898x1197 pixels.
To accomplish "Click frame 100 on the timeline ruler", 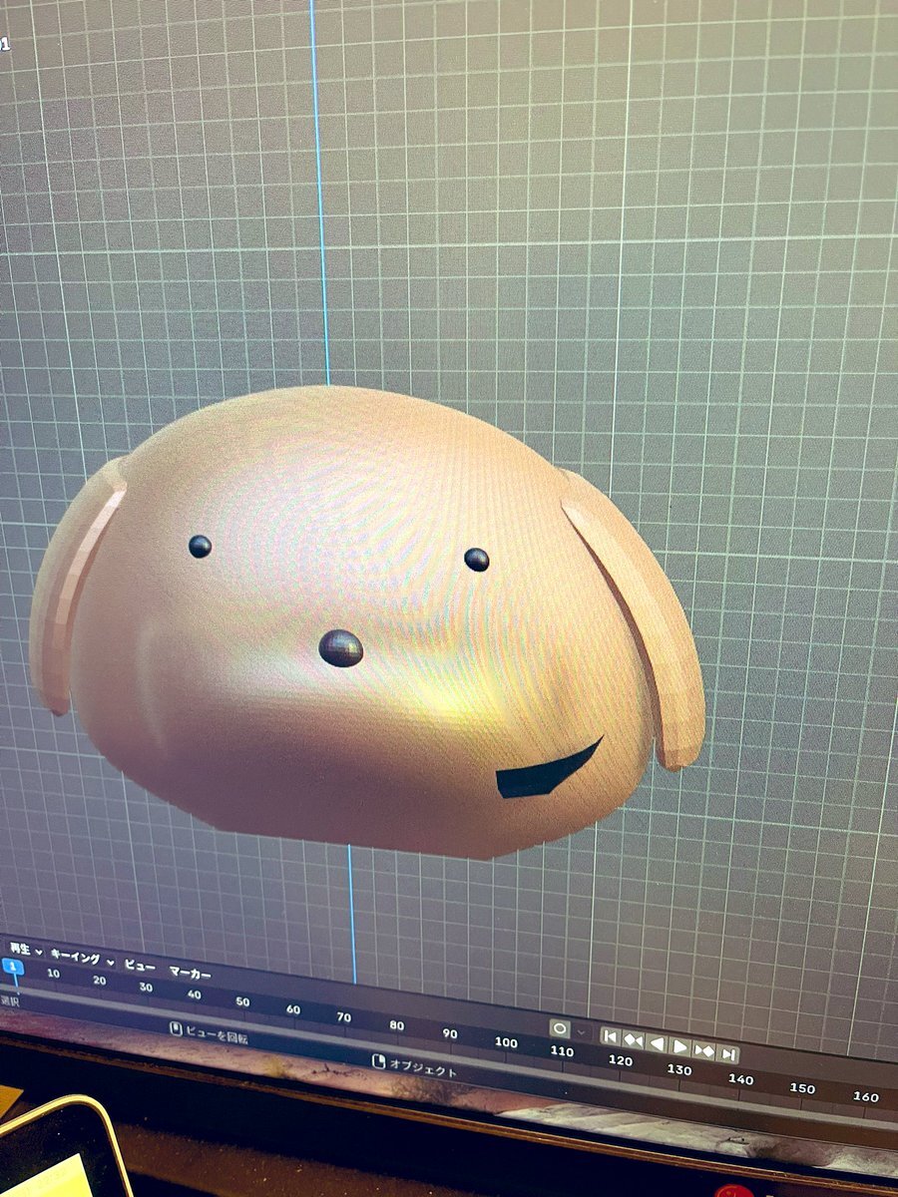I will (506, 1042).
